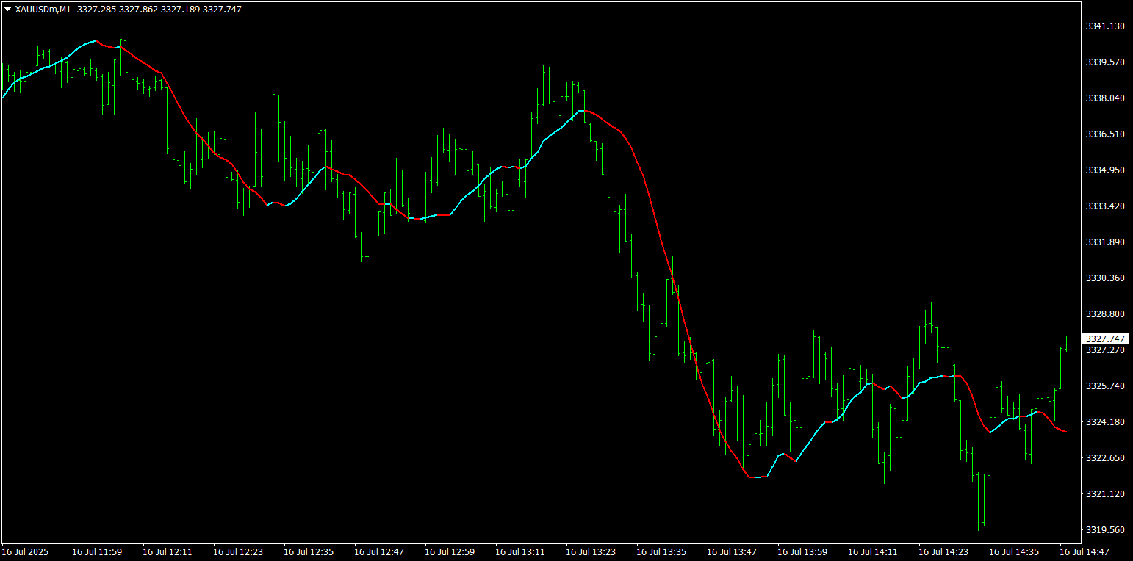
Task: Click the 16 Jul 14:23 time marker
Action: 943,551
